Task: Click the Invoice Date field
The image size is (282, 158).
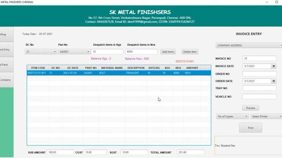Action: 257,66
